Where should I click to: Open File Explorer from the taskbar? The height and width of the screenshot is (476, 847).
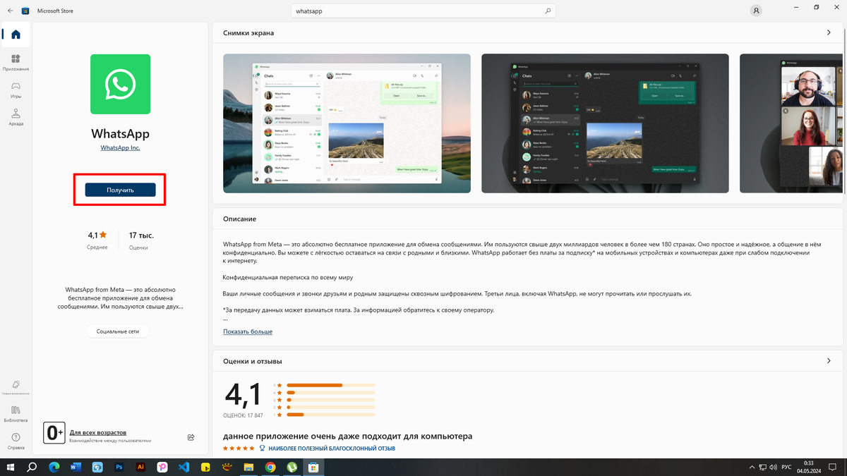(248, 467)
